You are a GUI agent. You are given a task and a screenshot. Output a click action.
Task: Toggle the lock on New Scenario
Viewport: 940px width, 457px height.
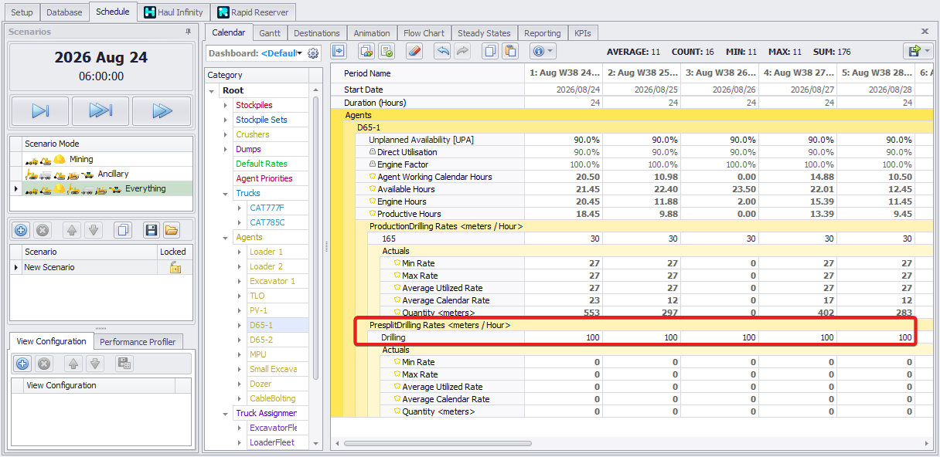(x=175, y=267)
